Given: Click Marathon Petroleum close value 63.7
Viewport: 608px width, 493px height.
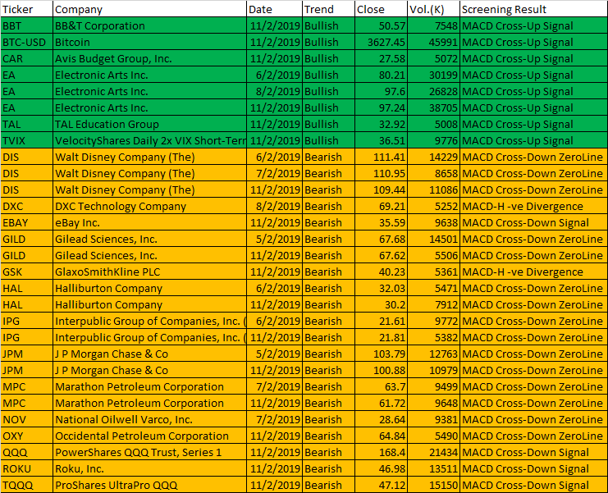Looking at the screenshot, I should (x=382, y=386).
